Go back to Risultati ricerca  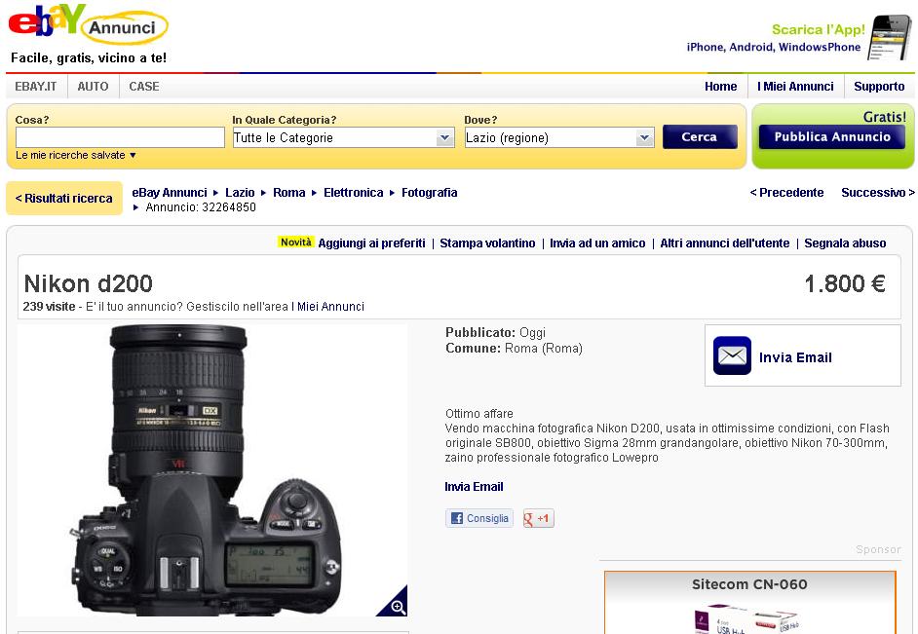[x=63, y=199]
